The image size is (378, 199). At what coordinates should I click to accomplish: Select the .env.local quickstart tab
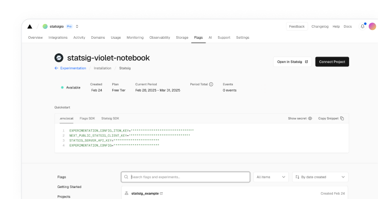(67, 118)
